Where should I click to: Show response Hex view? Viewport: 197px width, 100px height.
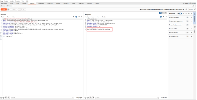point(98,17)
